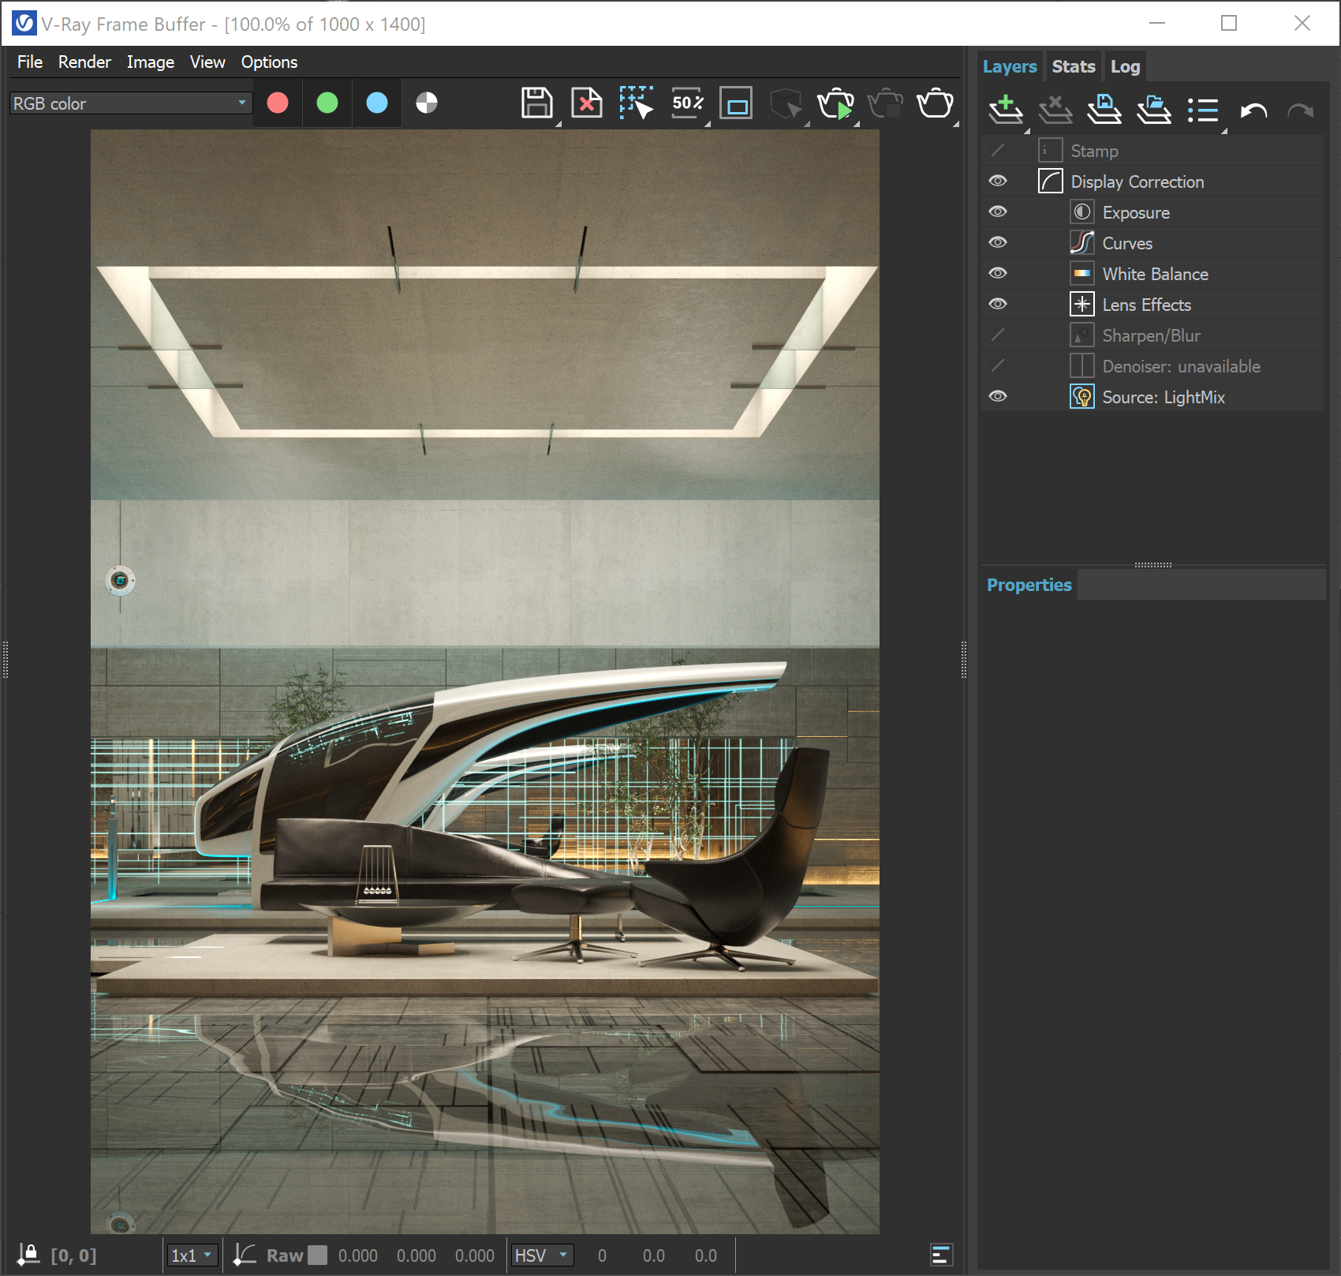
Task: Save the rendered image to disk
Action: (537, 103)
